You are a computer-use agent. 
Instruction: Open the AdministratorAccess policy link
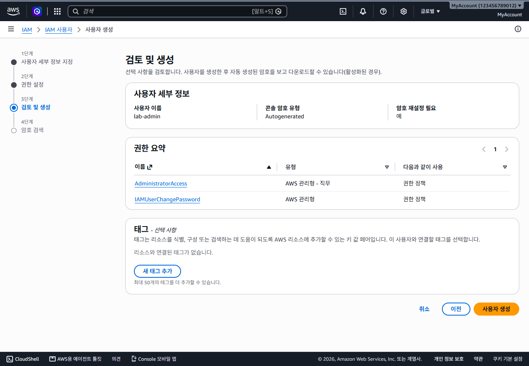click(x=161, y=183)
